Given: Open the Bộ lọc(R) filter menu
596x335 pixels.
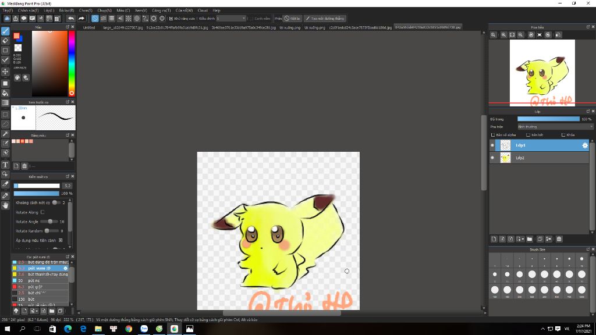Looking at the screenshot, I should click(x=66, y=10).
